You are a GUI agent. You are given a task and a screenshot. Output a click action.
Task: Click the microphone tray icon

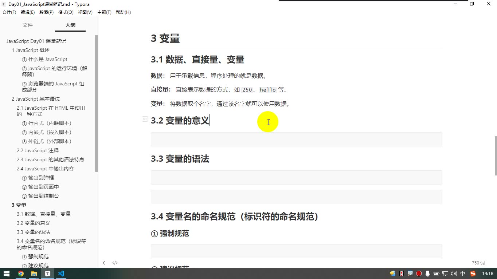428,274
